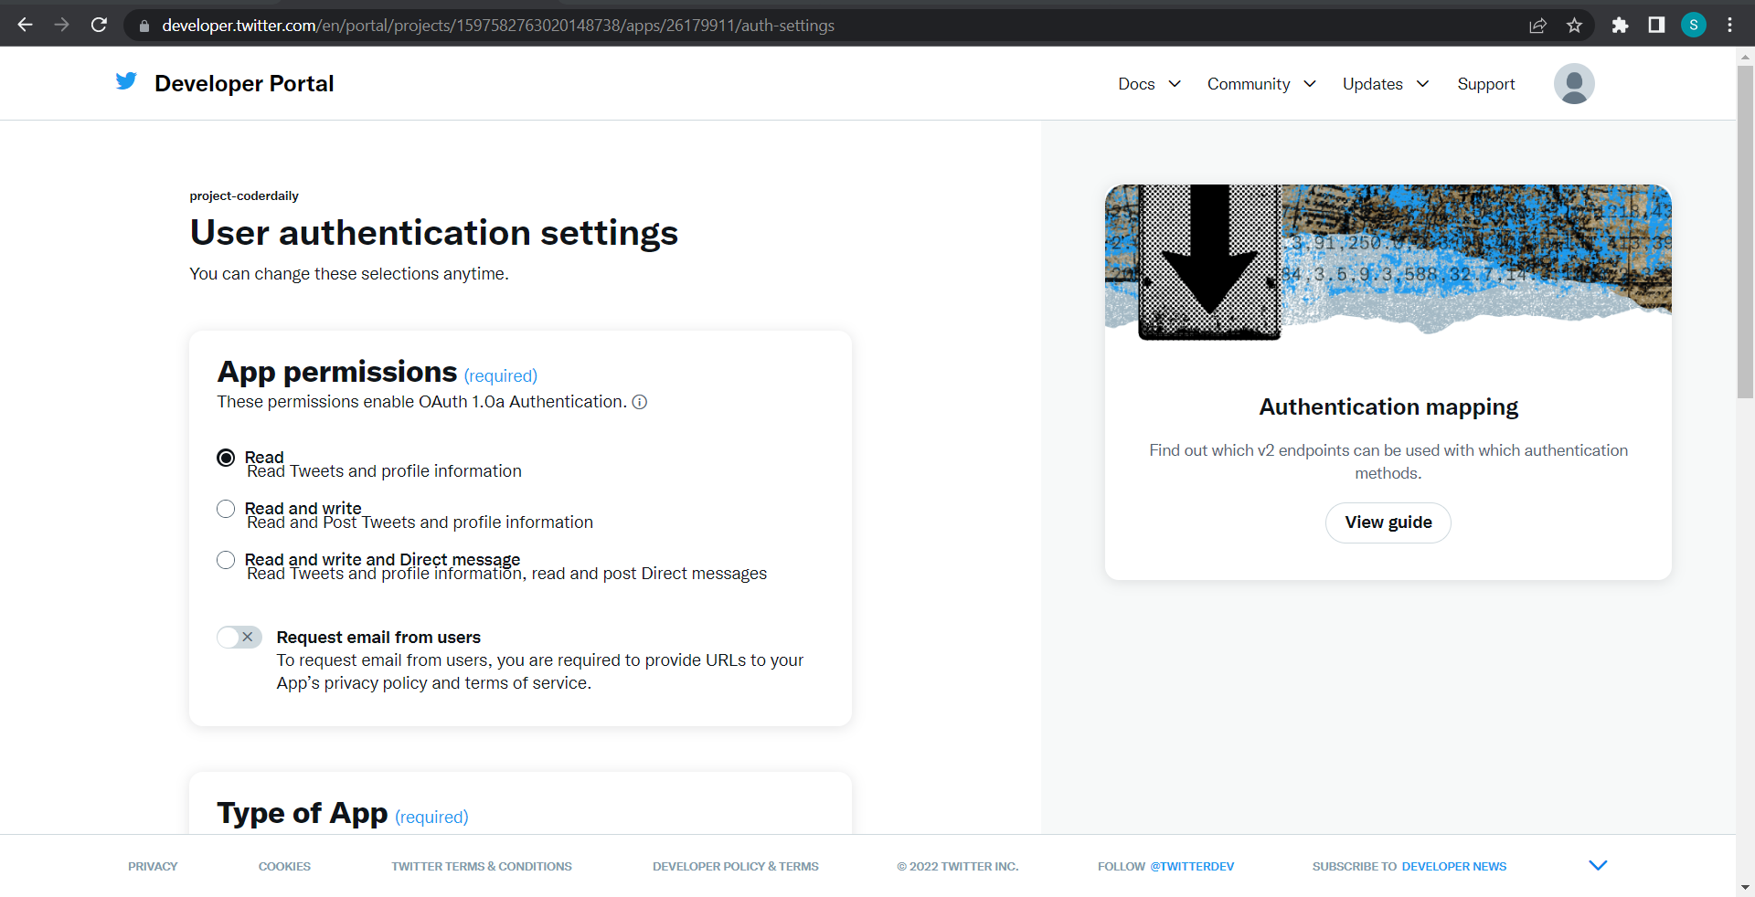
Task: Select Read and write and Direct message
Action: click(226, 560)
